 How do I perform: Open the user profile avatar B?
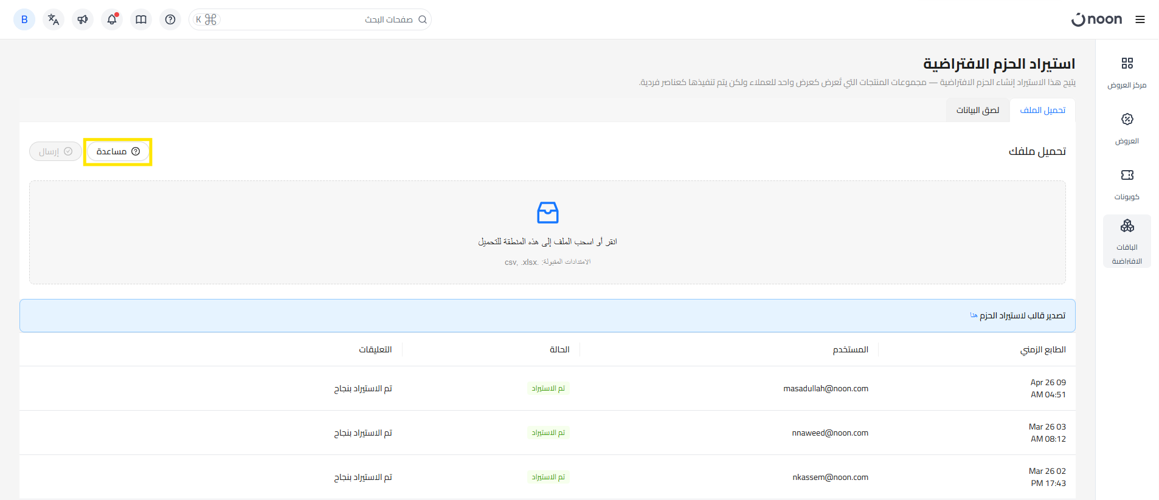click(x=24, y=19)
